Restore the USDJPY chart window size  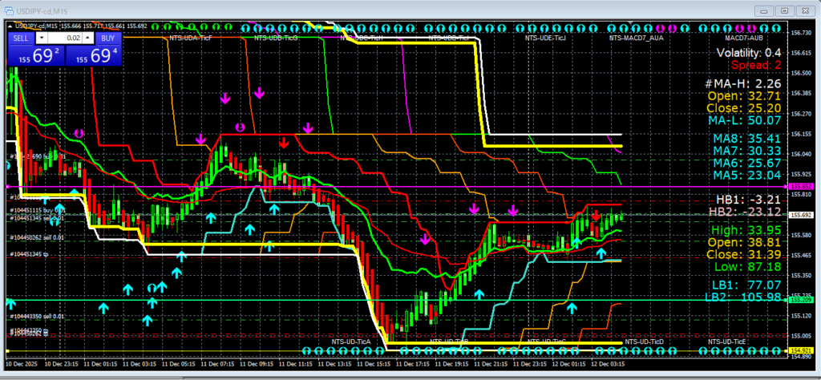pos(783,10)
